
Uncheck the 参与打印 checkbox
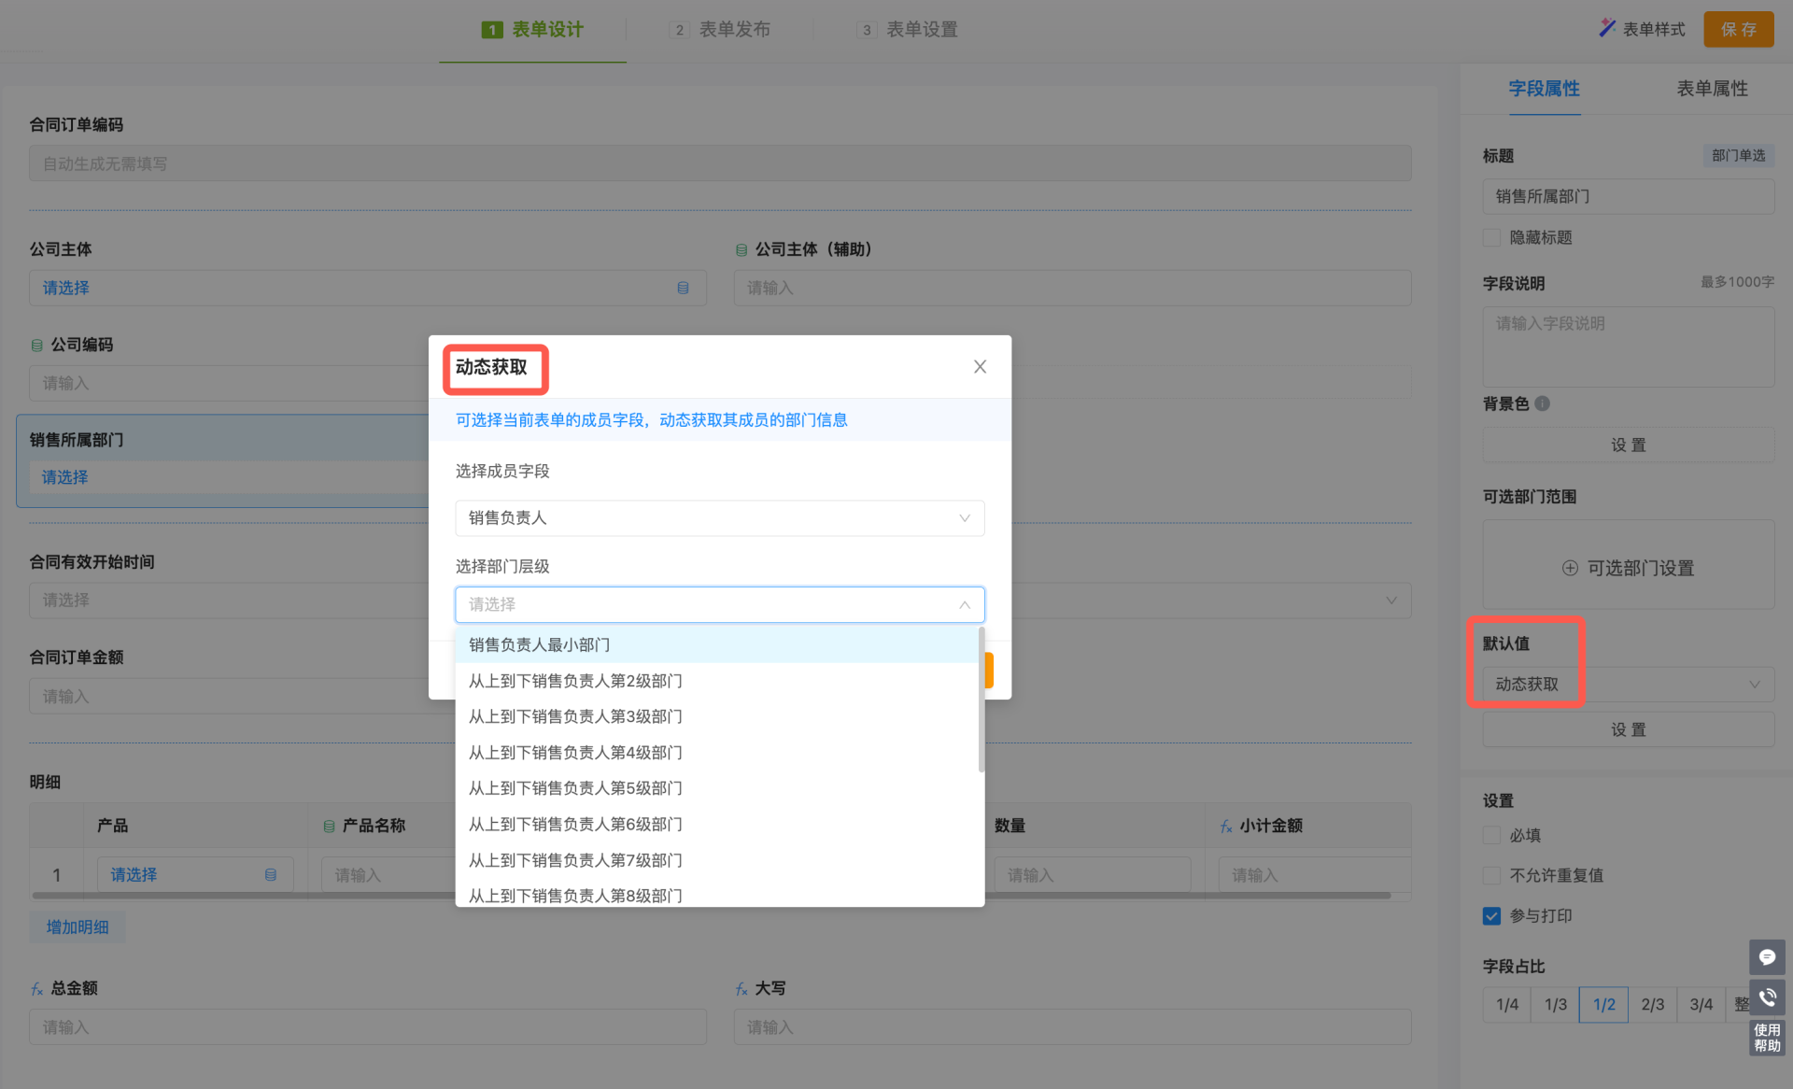(1491, 915)
